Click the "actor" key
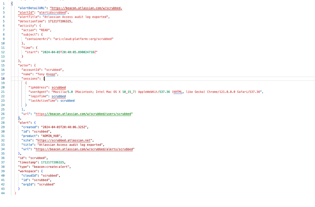This screenshot has width=315, height=207. coord(25,65)
